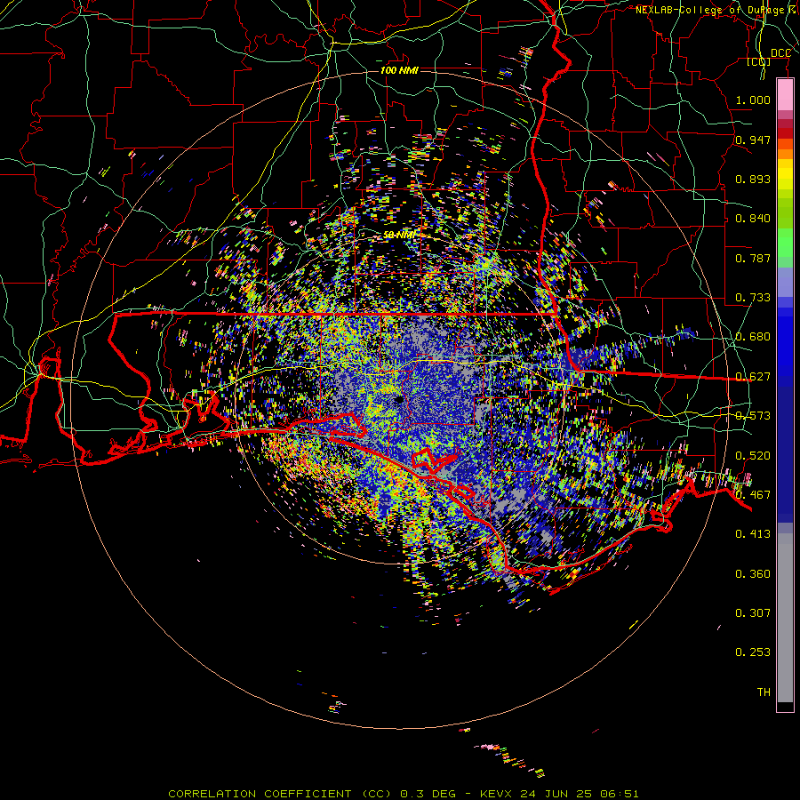Image resolution: width=800 pixels, height=800 pixels.
Task: Select the 0.733 scale value
Action: tap(753, 298)
